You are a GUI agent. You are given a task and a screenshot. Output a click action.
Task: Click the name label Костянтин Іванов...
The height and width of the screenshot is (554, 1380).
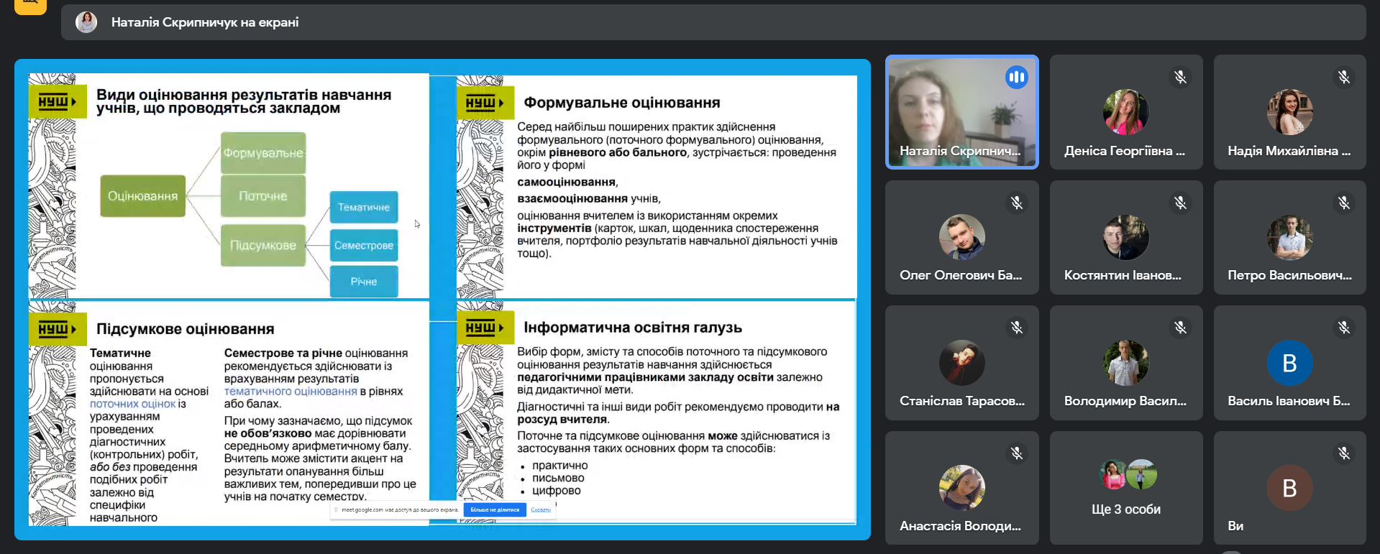tap(1123, 275)
